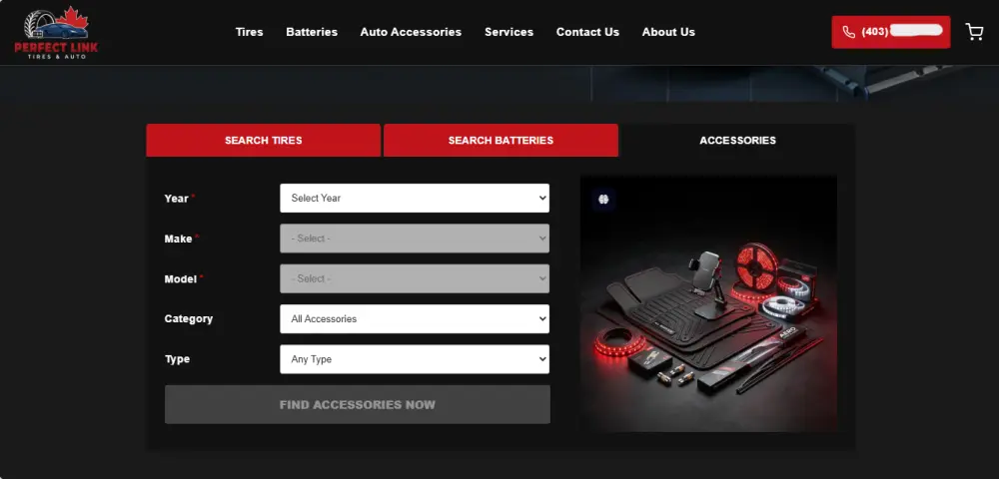The height and width of the screenshot is (479, 999).
Task: Open the Tires menu
Action: click(x=249, y=32)
